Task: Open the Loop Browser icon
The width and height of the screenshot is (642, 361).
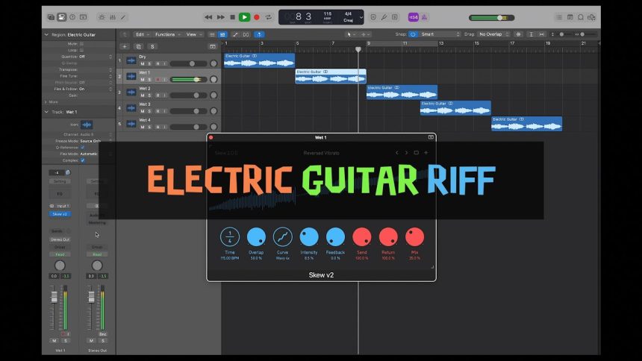Action: (581, 17)
